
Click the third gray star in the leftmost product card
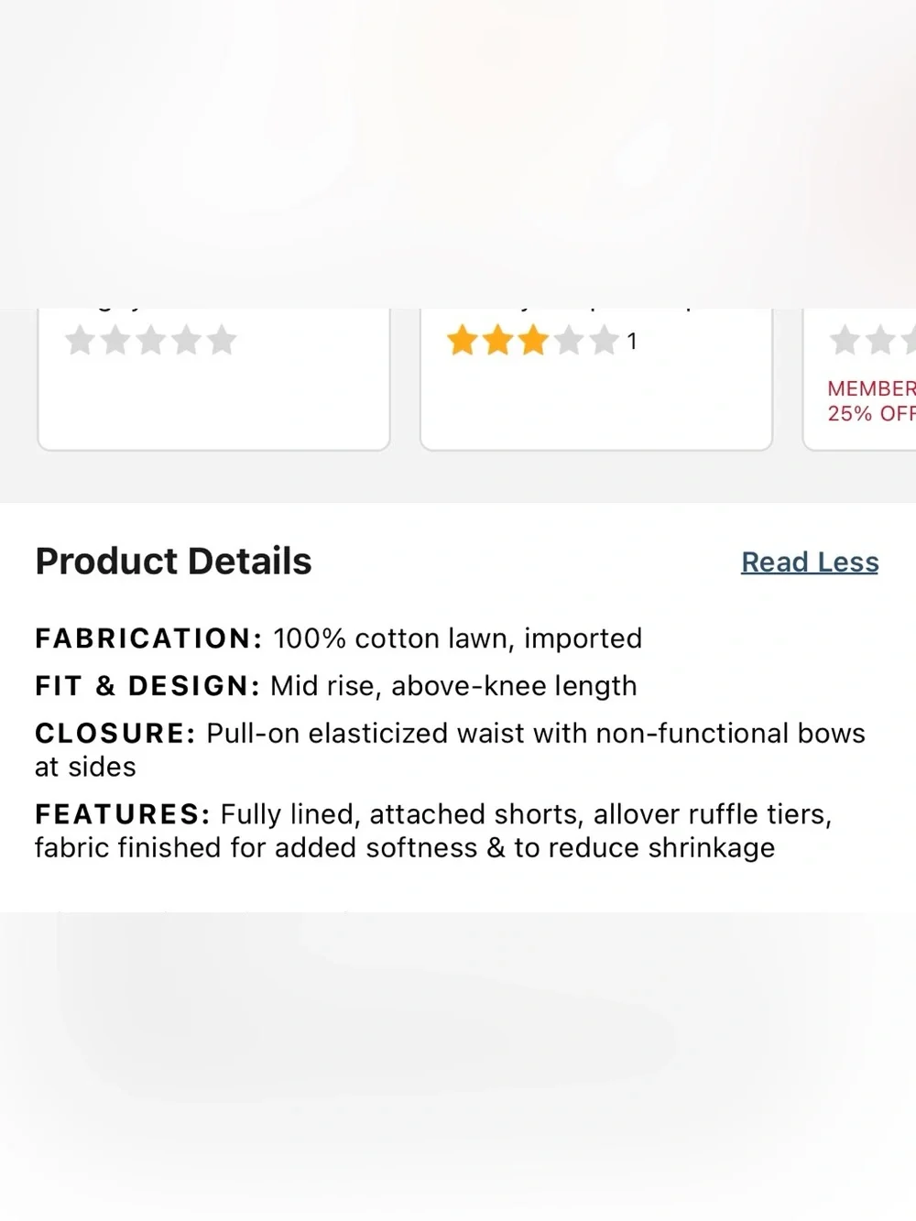pos(151,341)
